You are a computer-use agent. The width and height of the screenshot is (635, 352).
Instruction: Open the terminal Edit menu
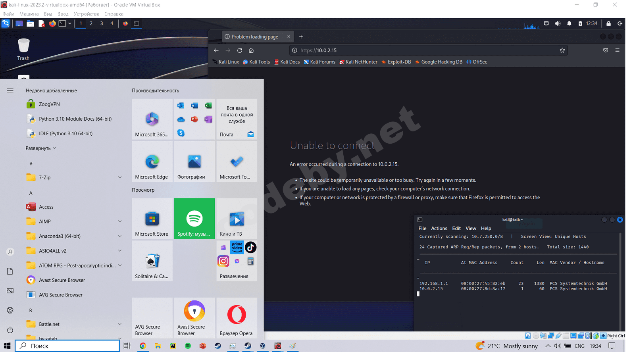click(456, 229)
